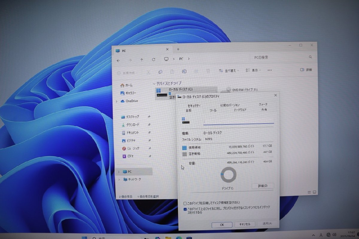Open the See more ellipsis menu
This screenshot has width=359, height=239.
coord(269,70)
